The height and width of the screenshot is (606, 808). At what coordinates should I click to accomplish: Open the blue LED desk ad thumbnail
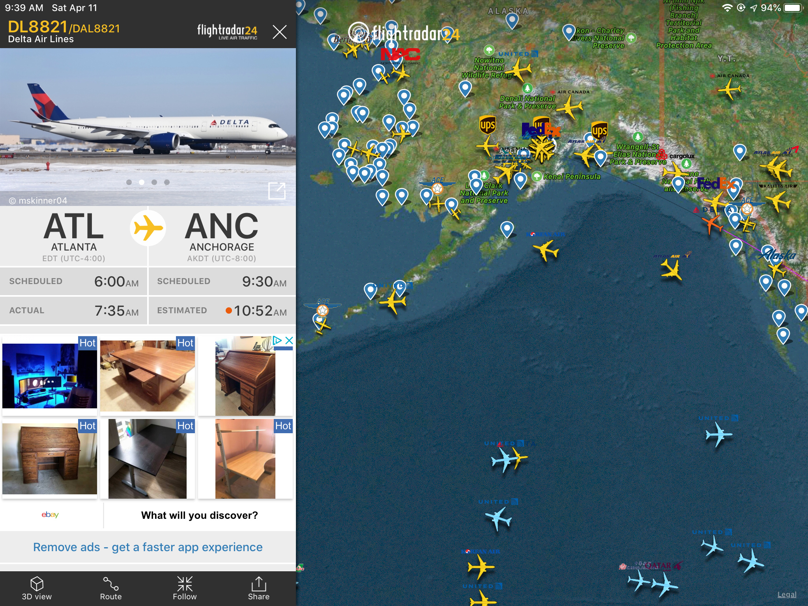pyautogui.click(x=50, y=375)
